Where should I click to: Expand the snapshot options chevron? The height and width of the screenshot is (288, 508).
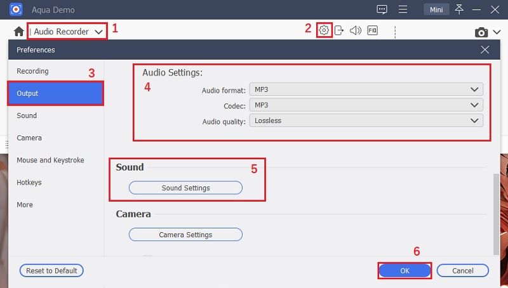tap(497, 32)
